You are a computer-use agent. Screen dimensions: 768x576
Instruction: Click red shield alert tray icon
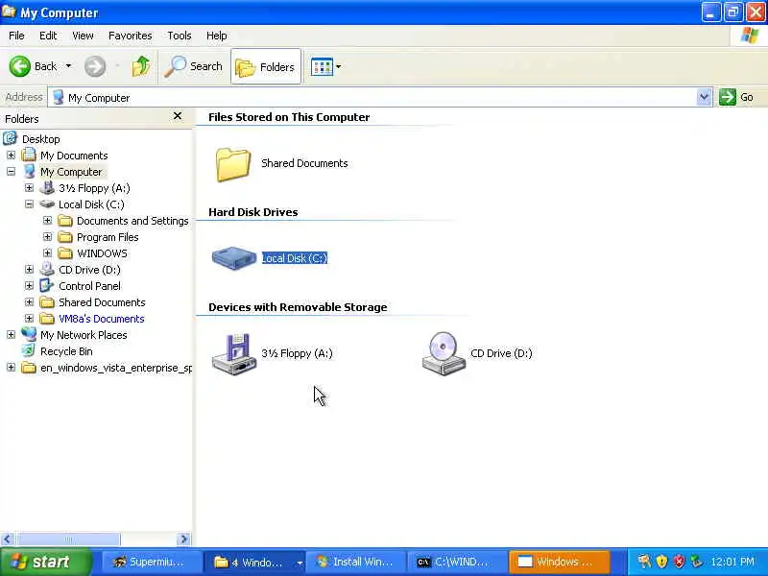point(679,562)
